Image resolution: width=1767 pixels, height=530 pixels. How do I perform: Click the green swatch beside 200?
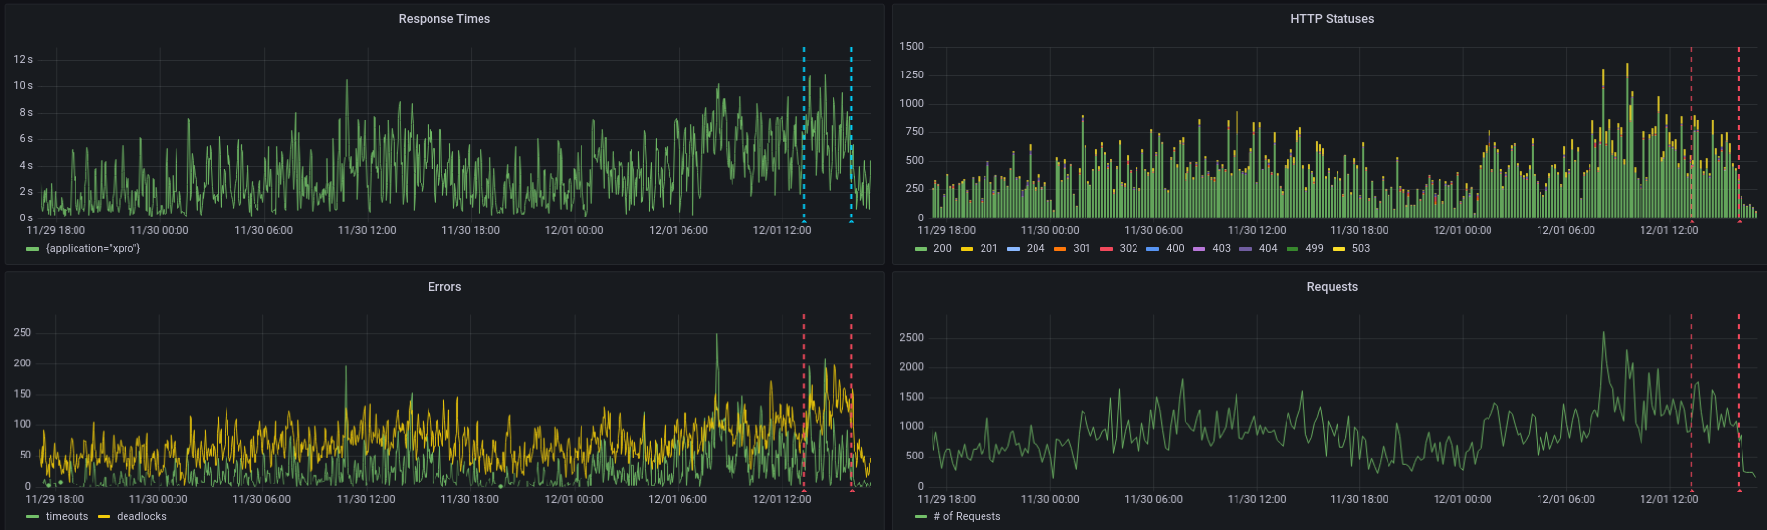tap(921, 249)
